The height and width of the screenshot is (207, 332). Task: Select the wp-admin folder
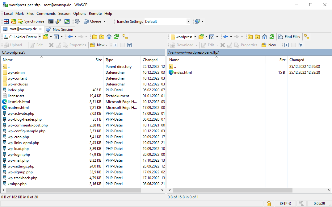[16, 72]
